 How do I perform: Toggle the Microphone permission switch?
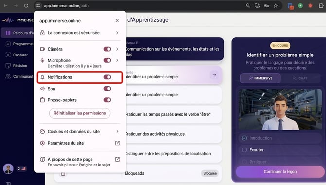(x=107, y=60)
